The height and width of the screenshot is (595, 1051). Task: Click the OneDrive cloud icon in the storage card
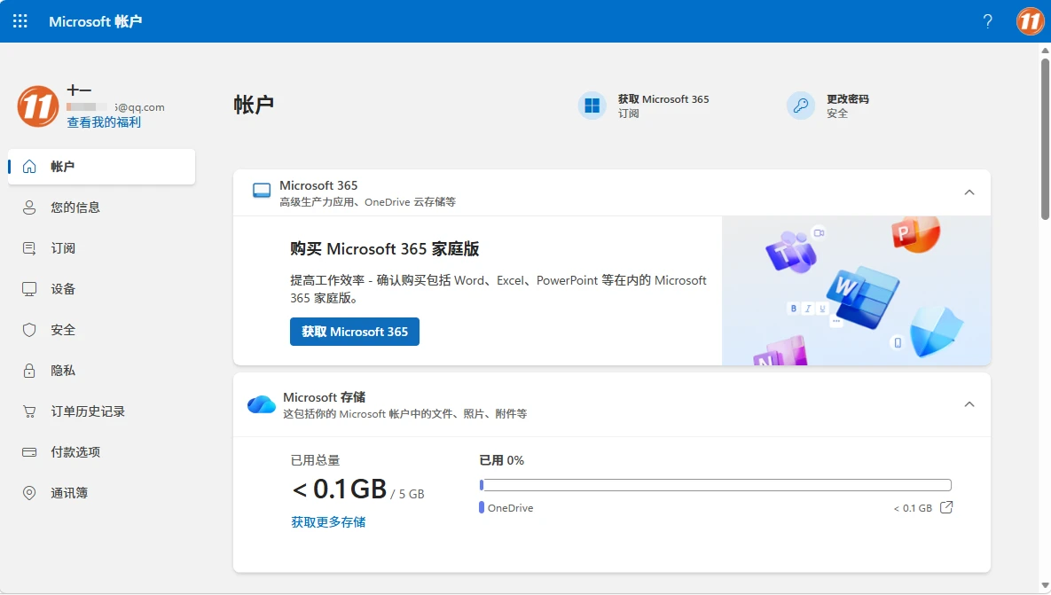[x=262, y=404]
